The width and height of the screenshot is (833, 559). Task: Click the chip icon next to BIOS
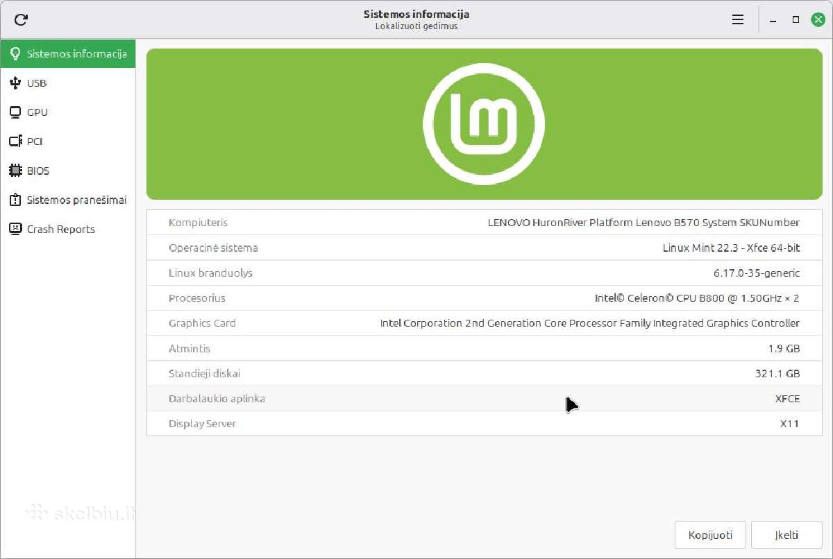click(x=15, y=171)
